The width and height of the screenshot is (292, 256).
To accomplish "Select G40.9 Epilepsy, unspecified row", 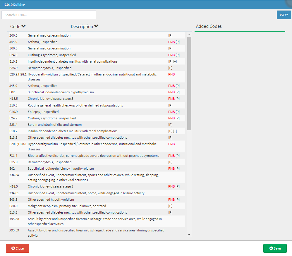I will point(43,112).
